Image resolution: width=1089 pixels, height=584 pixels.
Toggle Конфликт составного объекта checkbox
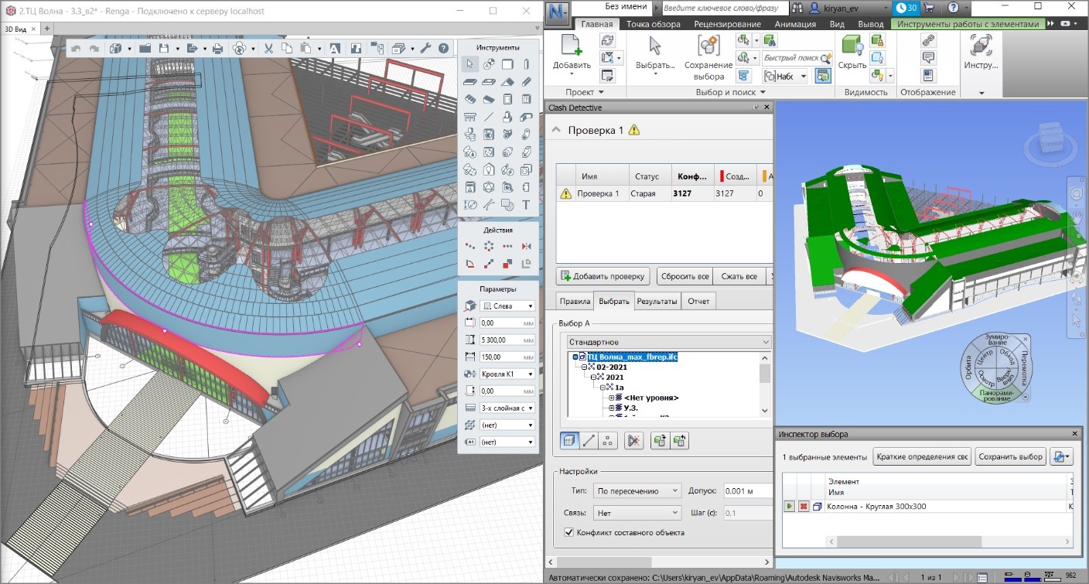(x=569, y=532)
